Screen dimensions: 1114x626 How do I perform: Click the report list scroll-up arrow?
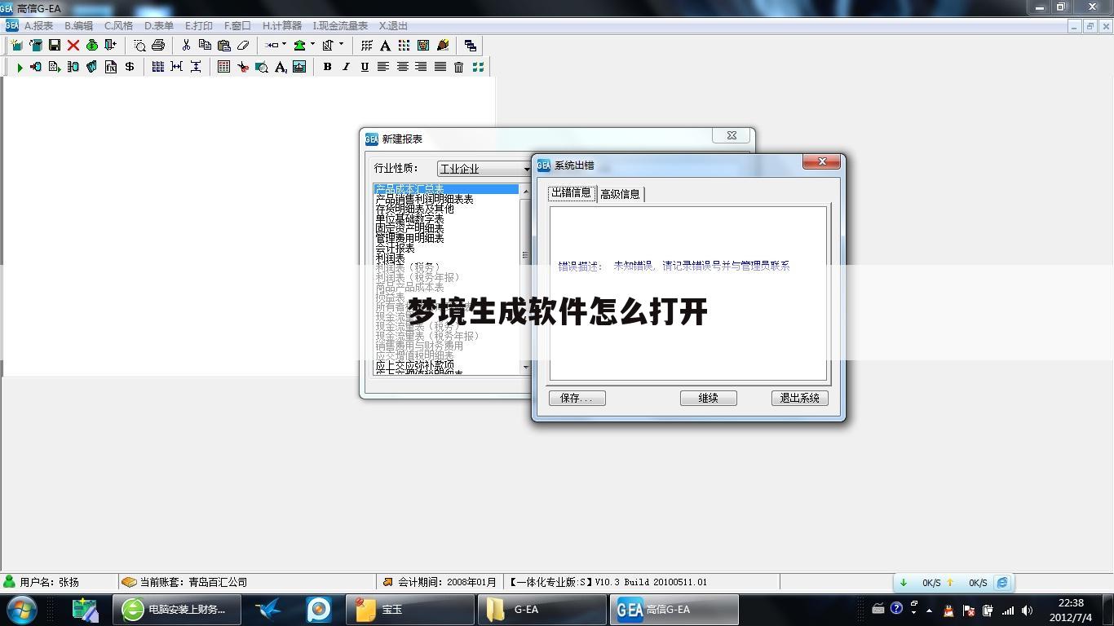525,191
